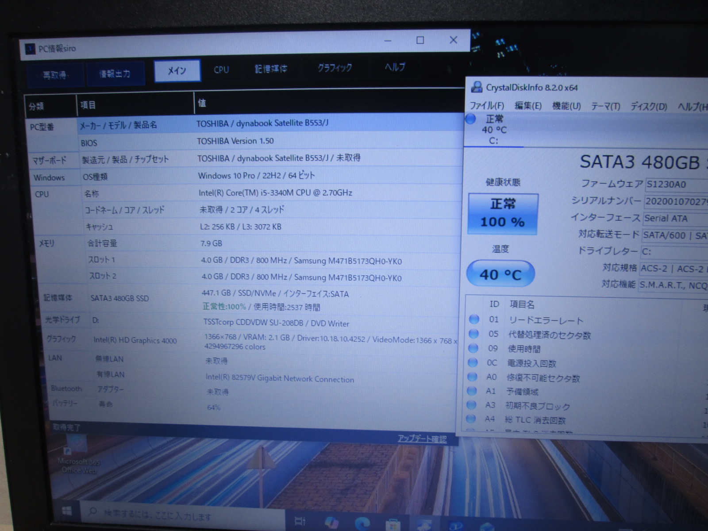The height and width of the screenshot is (531, 708).
Task: Click the PC情報siro app icon in title bar
Action: click(x=30, y=49)
